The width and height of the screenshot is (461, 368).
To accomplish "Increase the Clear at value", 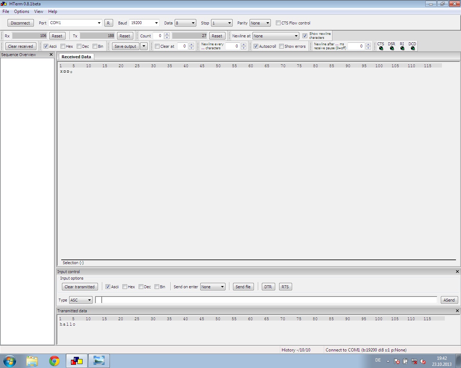I will (x=191, y=45).
